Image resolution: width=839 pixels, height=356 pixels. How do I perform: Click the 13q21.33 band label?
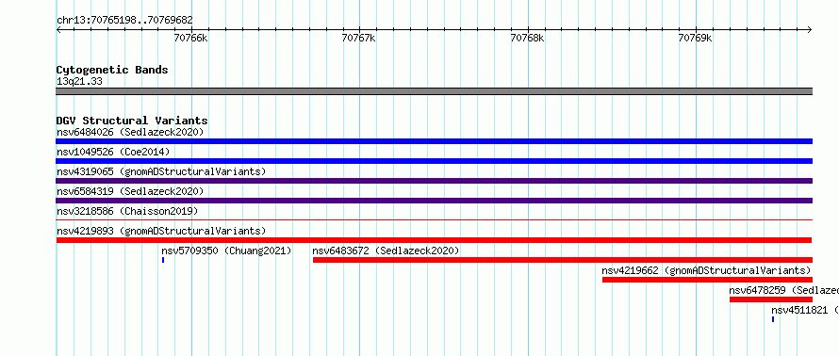click(x=79, y=82)
